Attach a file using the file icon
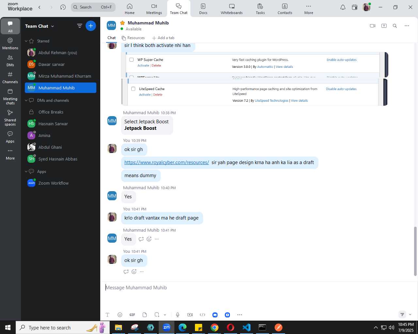Image resolution: width=418 pixels, height=334 pixels. point(145,315)
